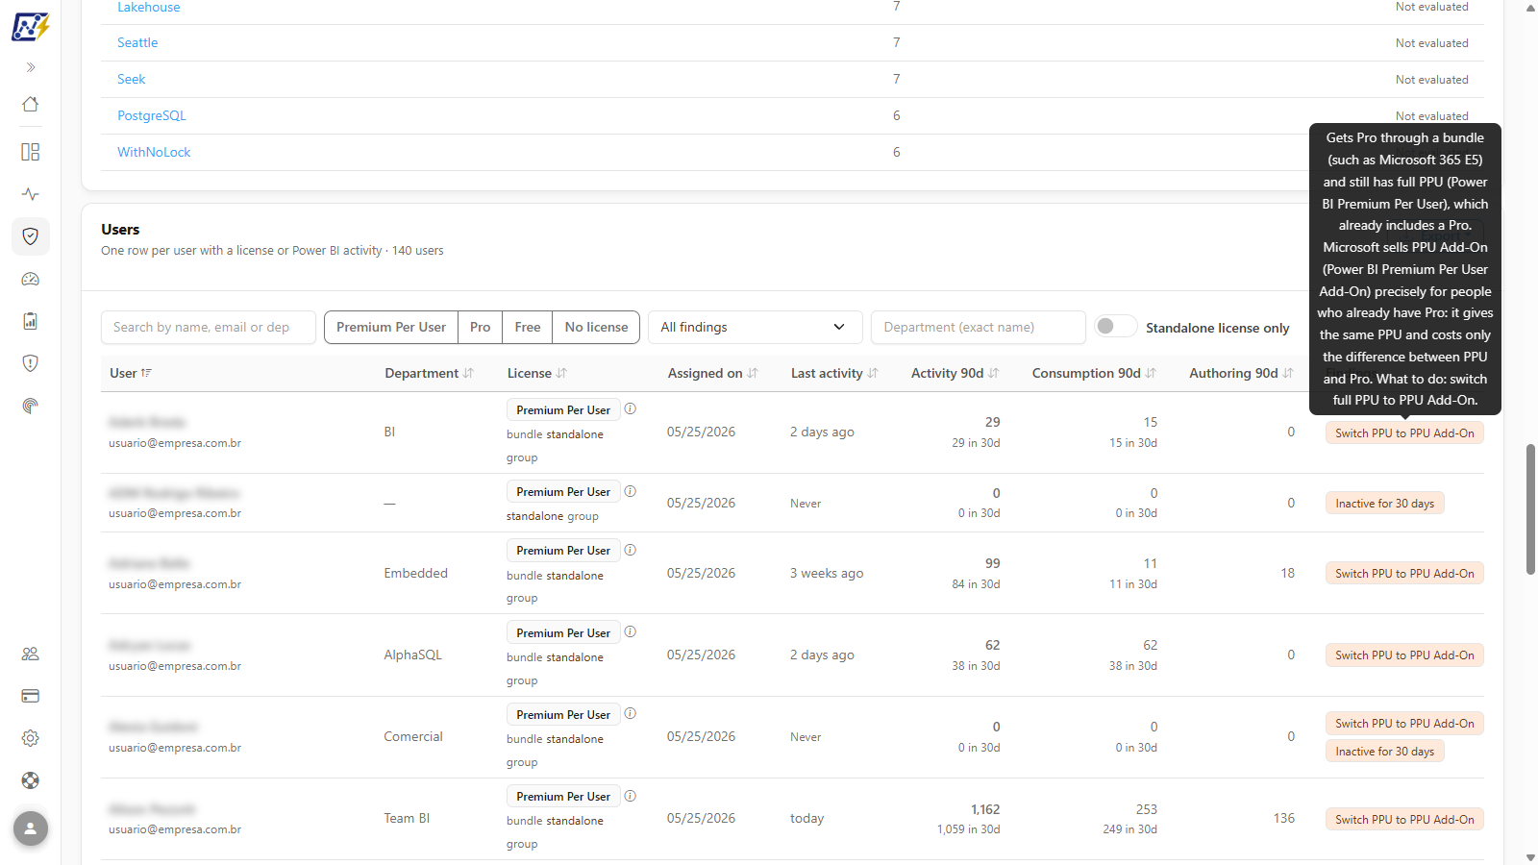The image size is (1538, 865).
Task: Open the app logo at top of sidebar
Action: 30,26
